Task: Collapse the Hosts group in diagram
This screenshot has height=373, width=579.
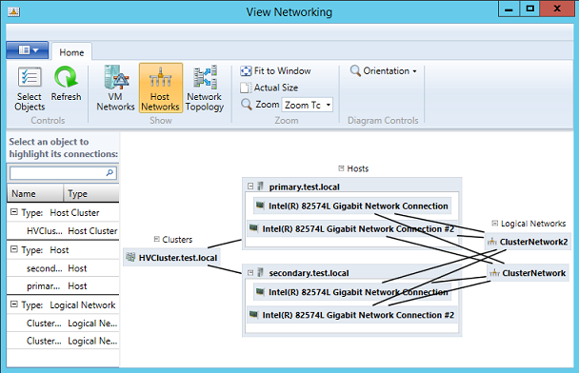Action: pos(341,168)
